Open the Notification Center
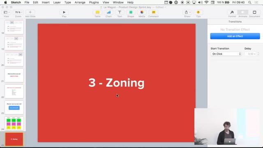Image resolution: width=263 pixels, height=148 pixels. [x=256, y=2]
